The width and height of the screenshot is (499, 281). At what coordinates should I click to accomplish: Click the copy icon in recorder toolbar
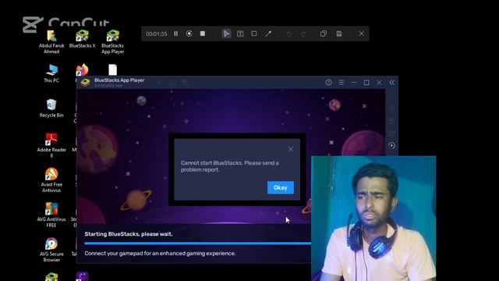point(324,34)
